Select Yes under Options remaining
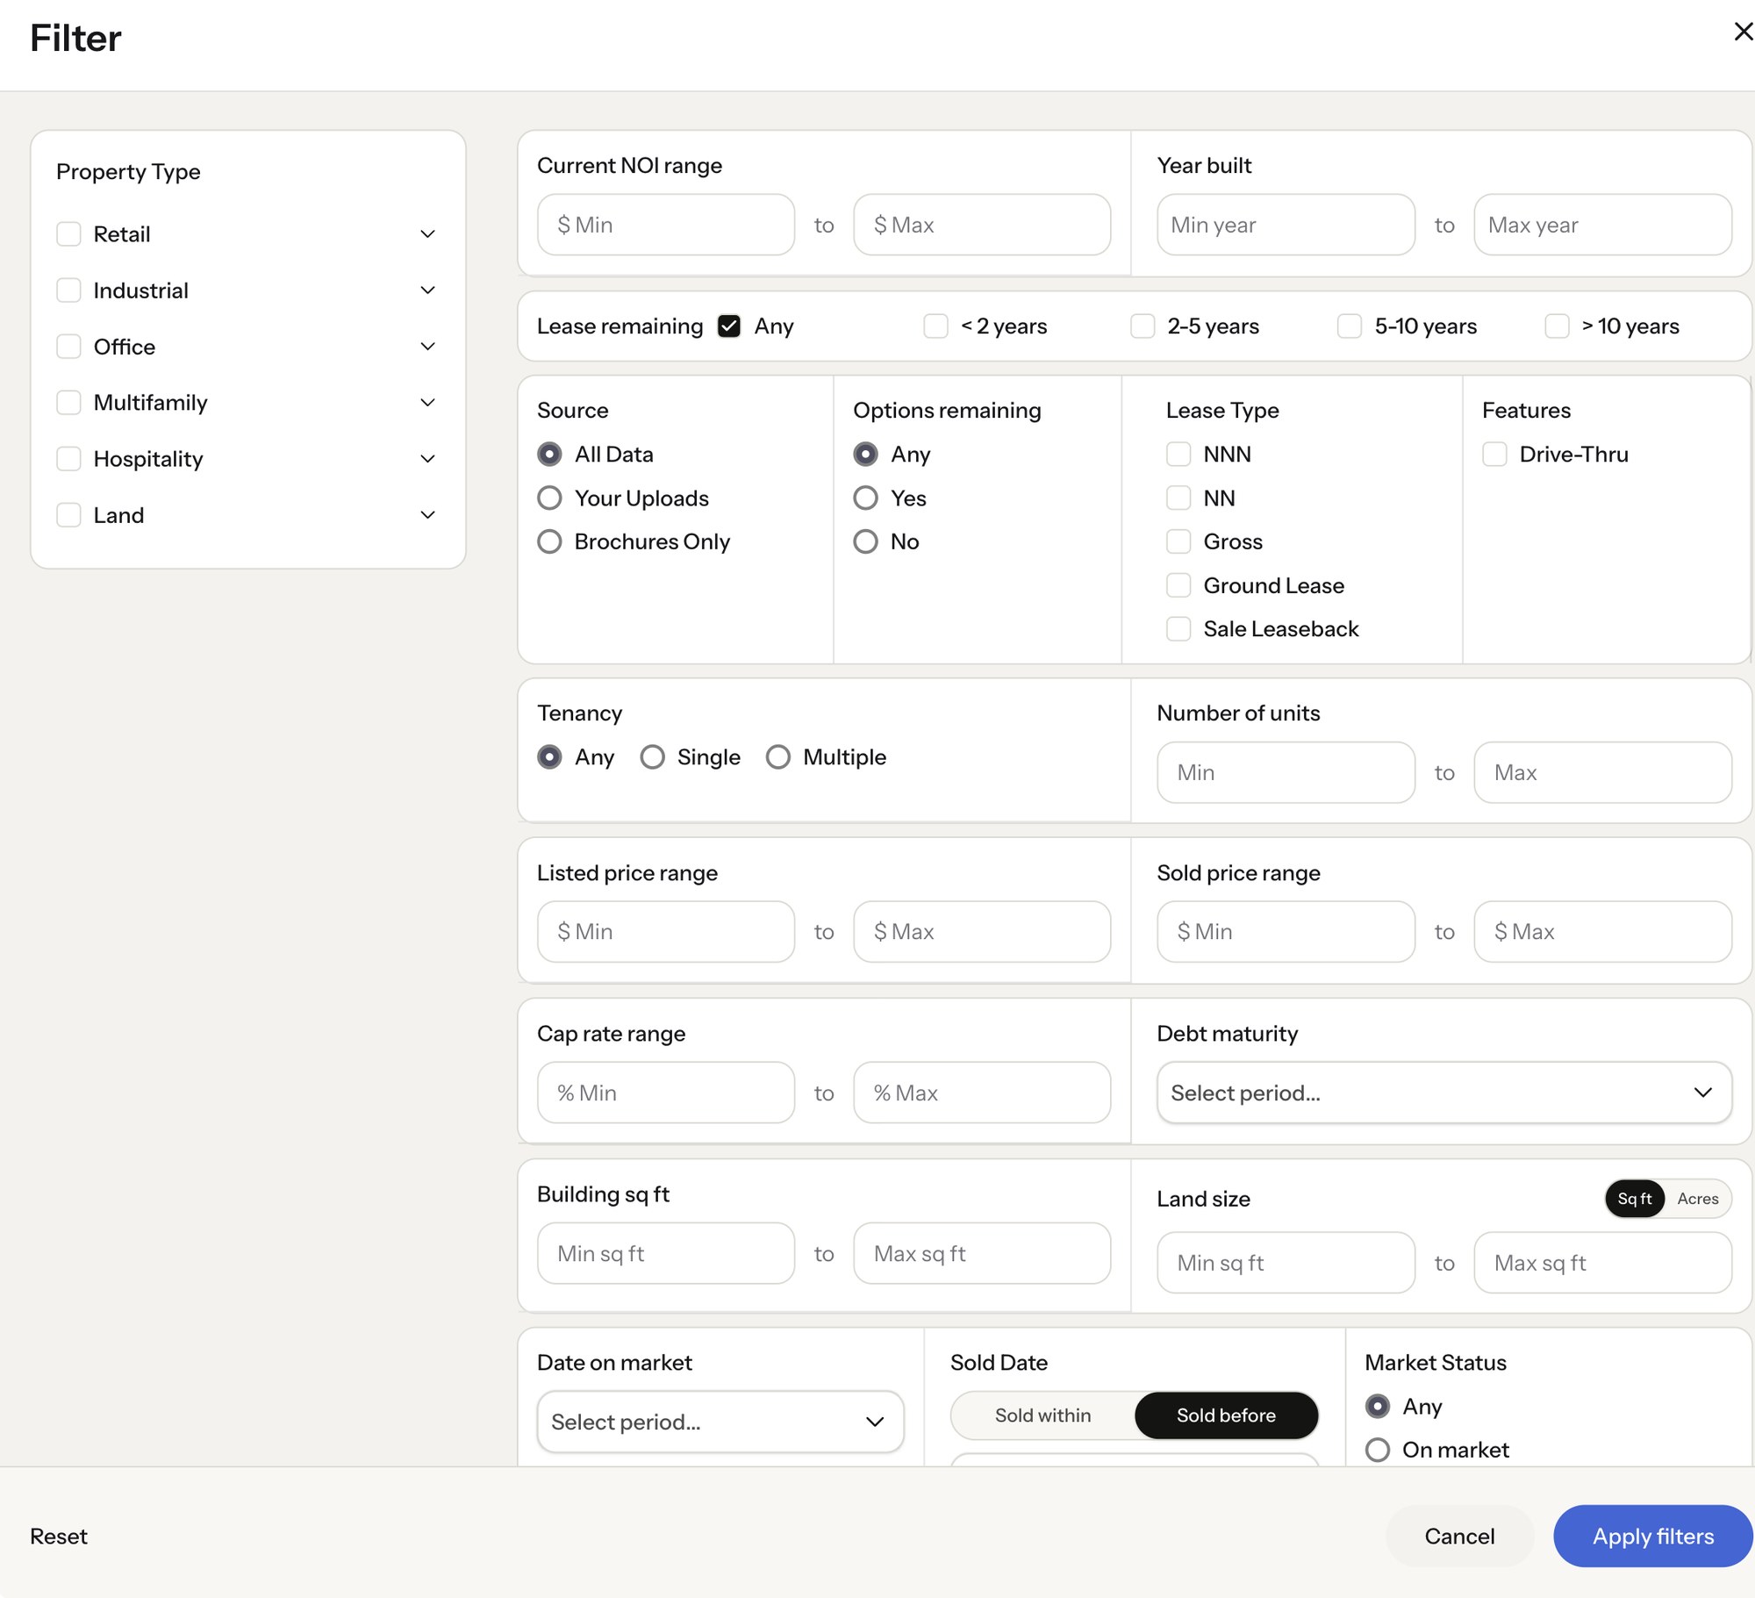1755x1598 pixels. click(x=865, y=498)
